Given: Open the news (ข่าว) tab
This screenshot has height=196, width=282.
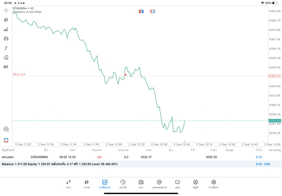Looking at the screenshot, I should click(x=141, y=184).
